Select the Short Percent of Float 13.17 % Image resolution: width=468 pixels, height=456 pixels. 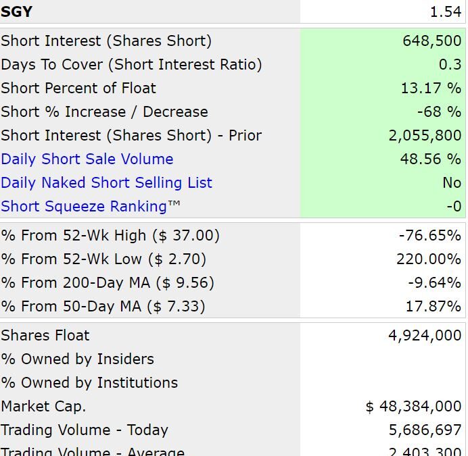(x=431, y=88)
